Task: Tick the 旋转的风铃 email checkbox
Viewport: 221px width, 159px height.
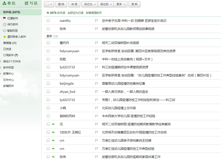Action: [x=48, y=116]
